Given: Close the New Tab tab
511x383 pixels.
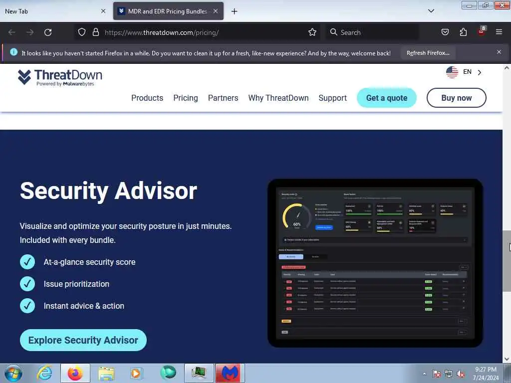Looking at the screenshot, I should coord(103,11).
